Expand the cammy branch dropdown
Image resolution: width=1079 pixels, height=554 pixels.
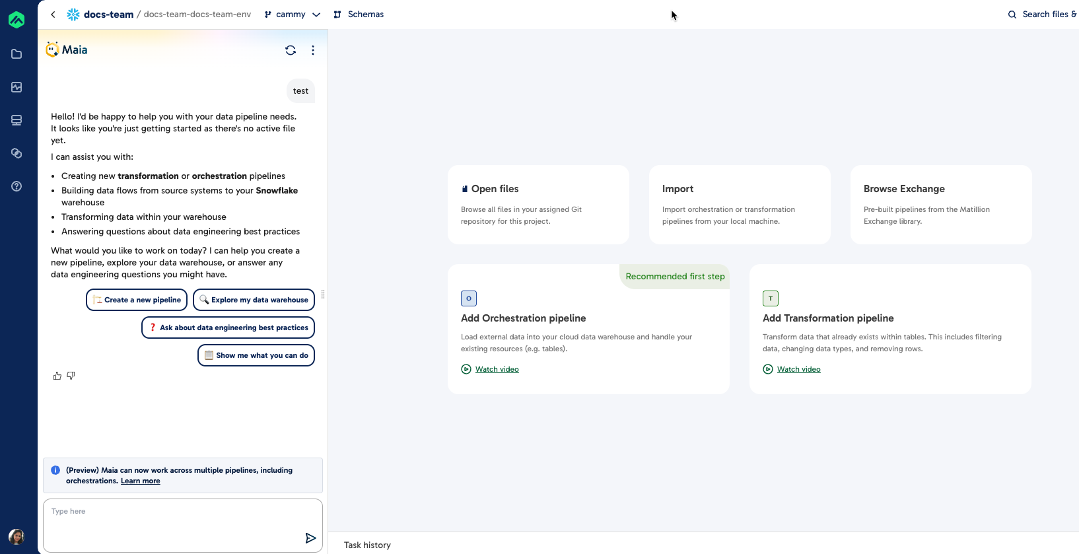(293, 15)
